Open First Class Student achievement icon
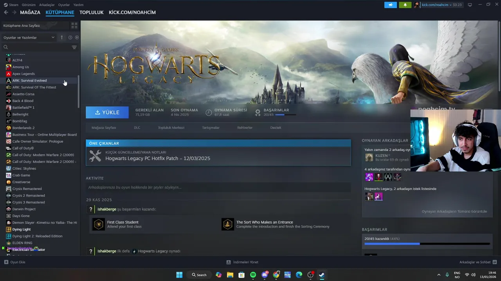The height and width of the screenshot is (281, 501). [x=99, y=224]
